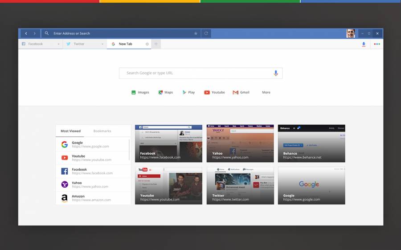Open downloads via download arrow icon

pos(364,44)
